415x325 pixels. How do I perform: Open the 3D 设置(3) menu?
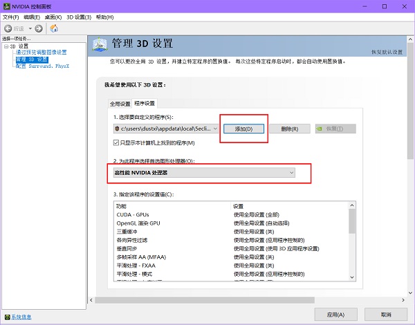click(79, 17)
